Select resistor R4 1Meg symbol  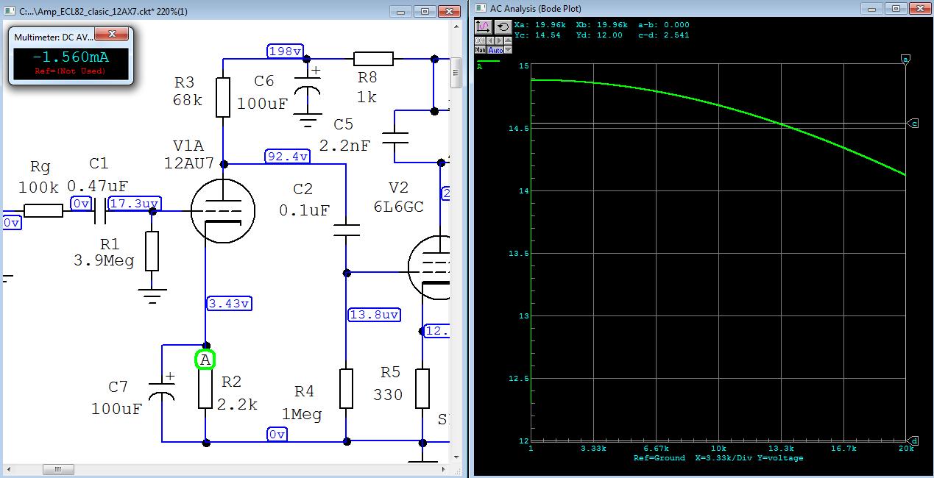click(346, 389)
